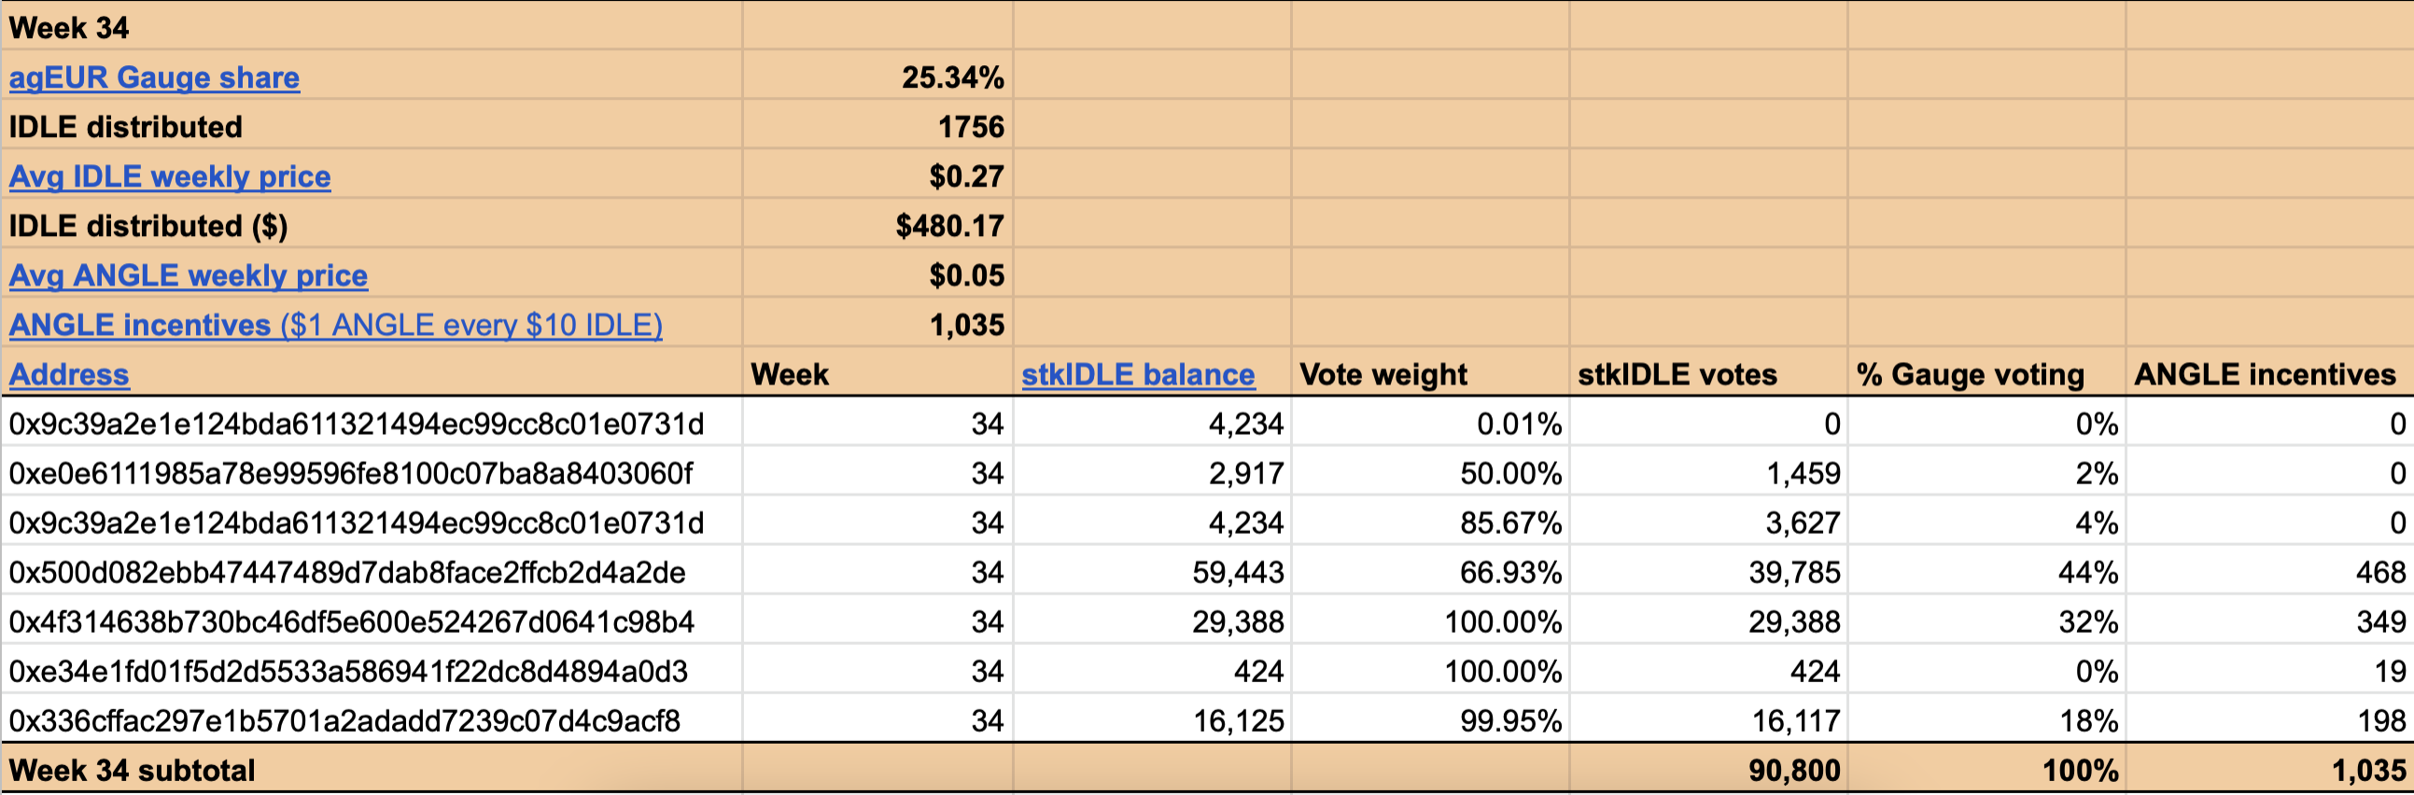Open the agEUR Gauge share link
2414x795 pixels.
(x=155, y=77)
